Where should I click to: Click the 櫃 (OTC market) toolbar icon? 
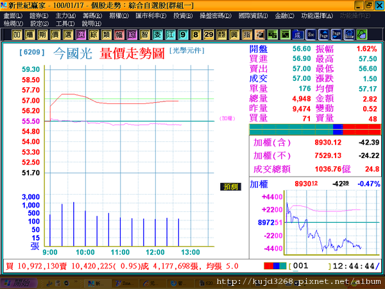pyautogui.click(x=30, y=35)
